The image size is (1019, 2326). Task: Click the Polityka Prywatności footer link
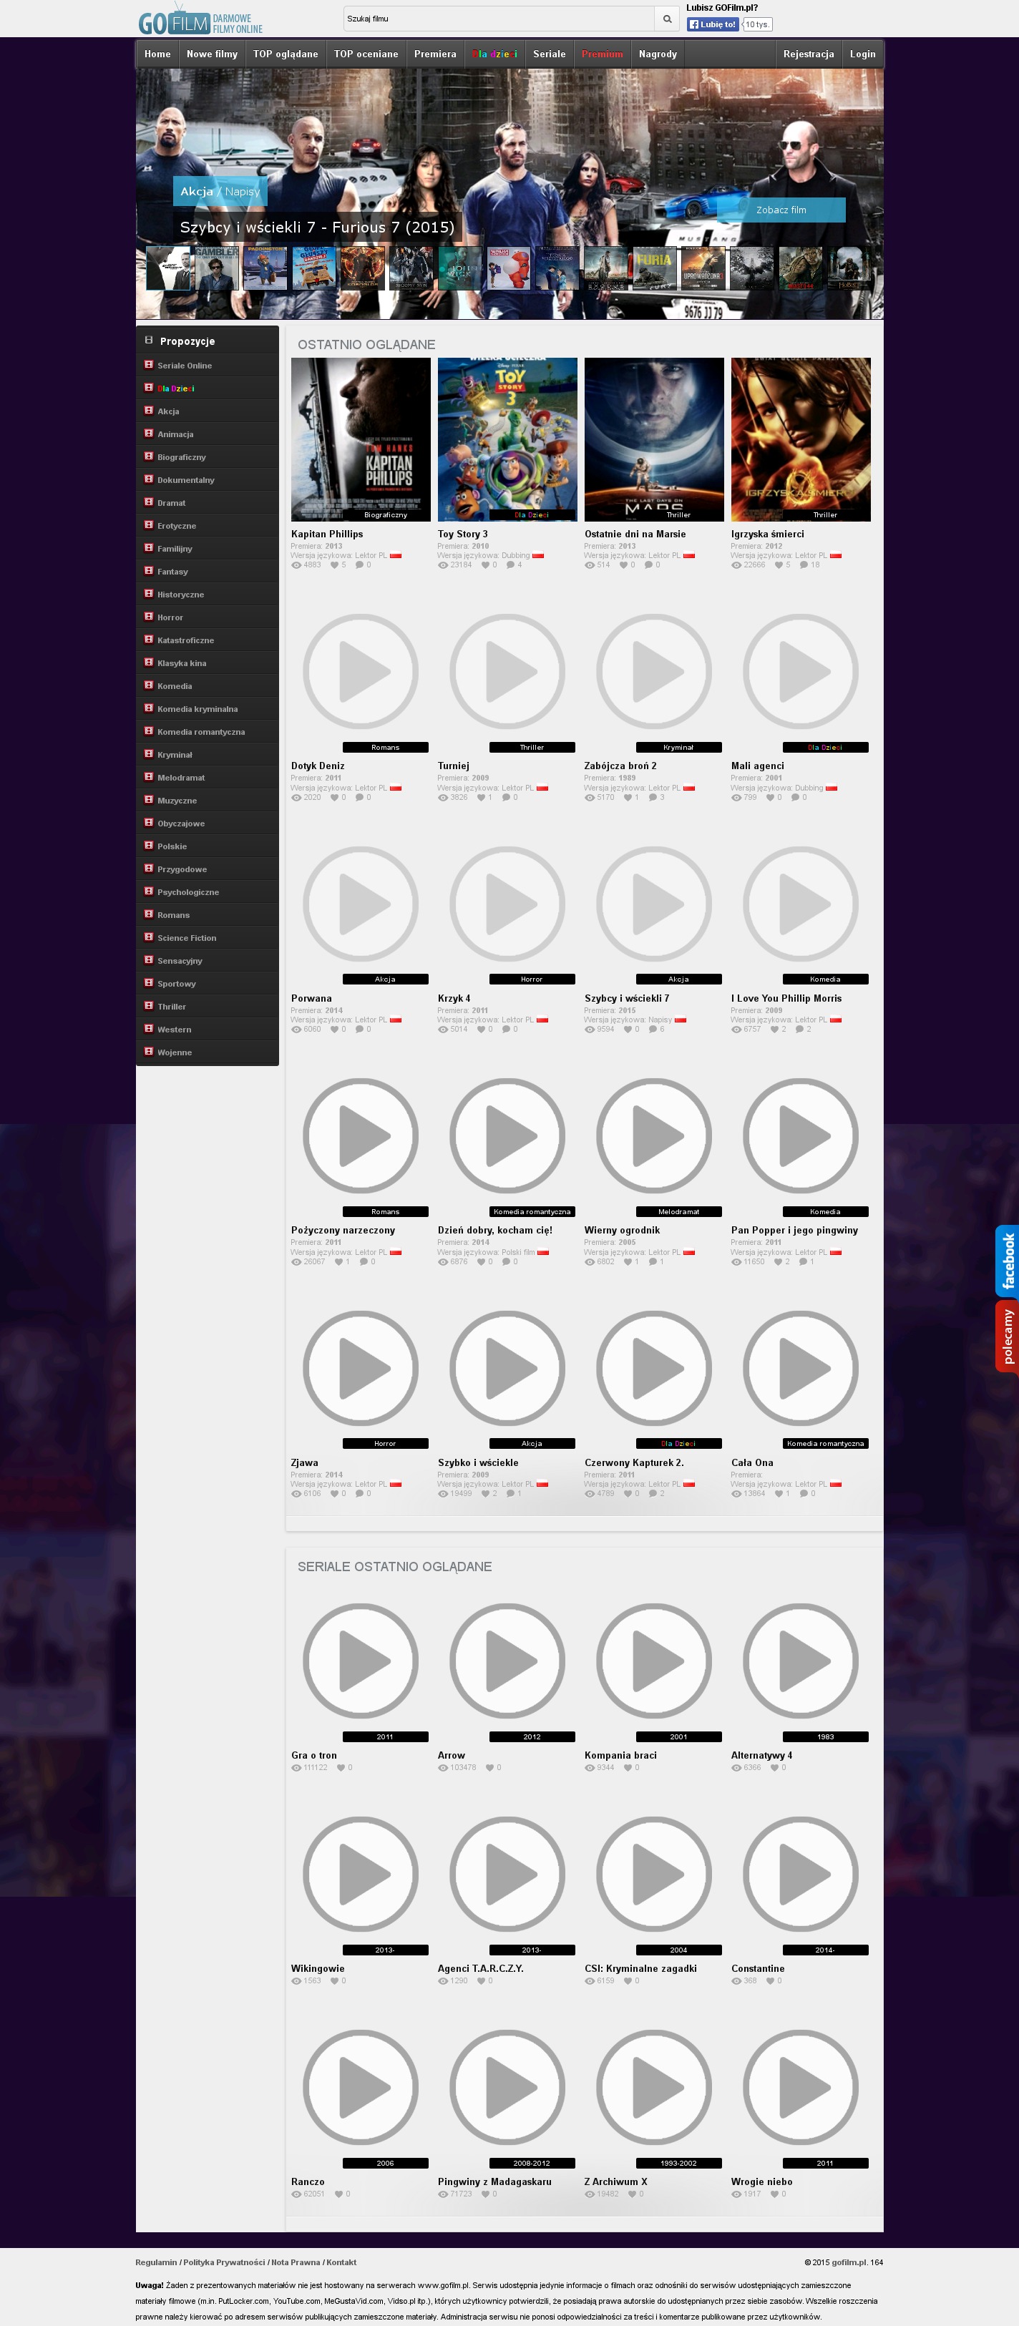pos(224,2262)
